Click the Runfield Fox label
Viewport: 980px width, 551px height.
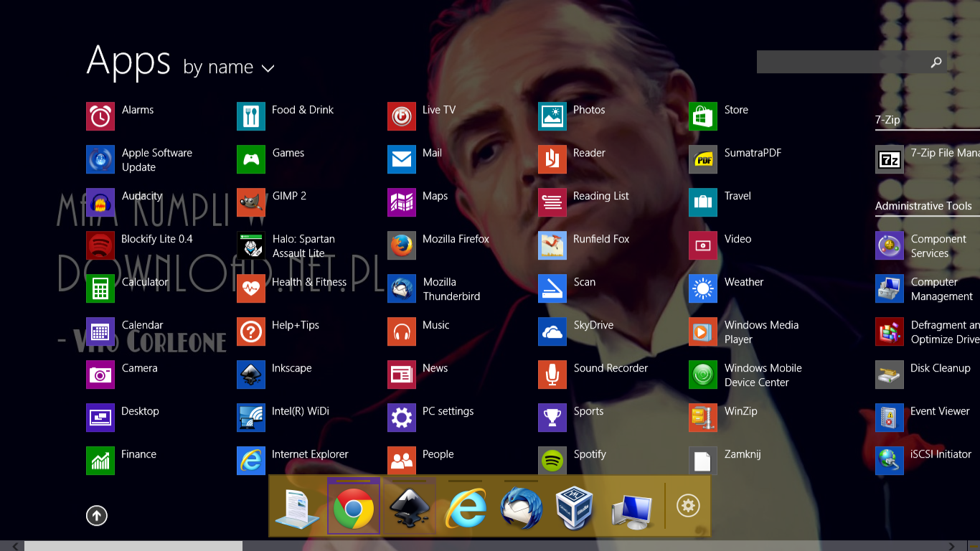(601, 239)
